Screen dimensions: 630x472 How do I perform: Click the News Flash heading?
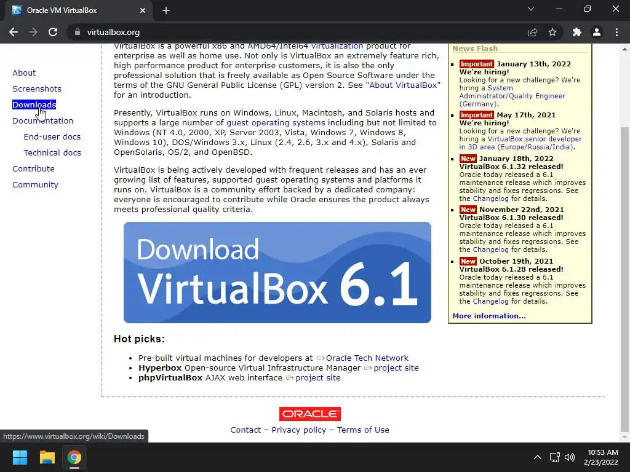pos(475,49)
